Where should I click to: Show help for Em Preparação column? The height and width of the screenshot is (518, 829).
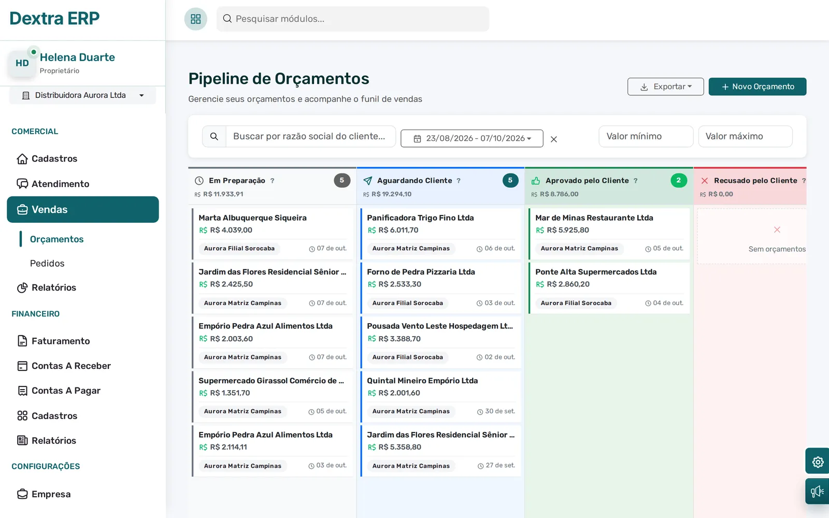click(x=273, y=181)
